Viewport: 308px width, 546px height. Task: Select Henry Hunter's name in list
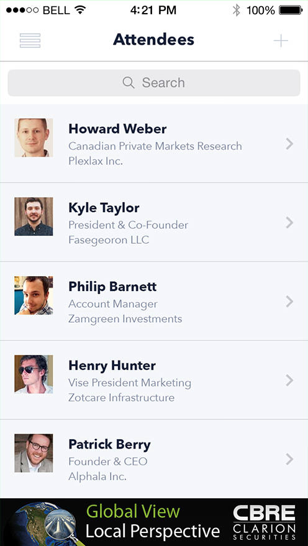coord(112,365)
